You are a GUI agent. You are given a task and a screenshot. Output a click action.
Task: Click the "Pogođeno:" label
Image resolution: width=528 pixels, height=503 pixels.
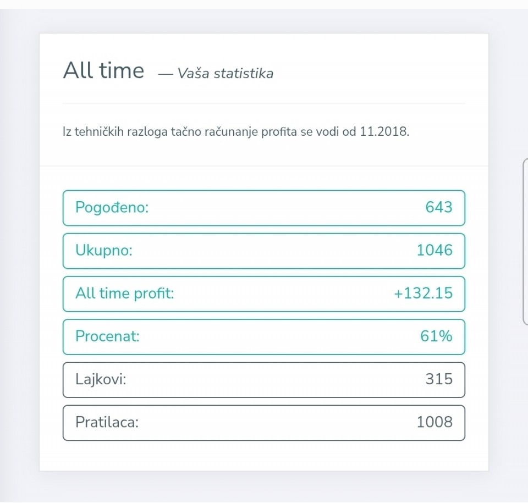tap(112, 208)
